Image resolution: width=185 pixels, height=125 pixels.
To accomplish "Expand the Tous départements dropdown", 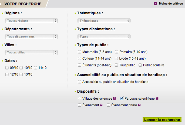I will [31, 36].
